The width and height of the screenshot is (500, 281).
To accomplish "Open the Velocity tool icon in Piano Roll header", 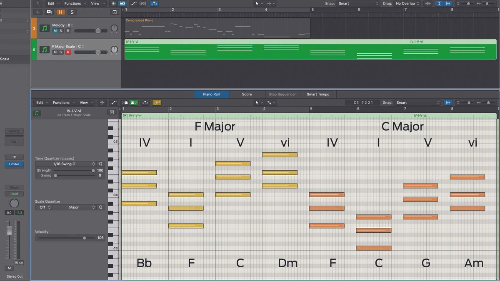I will point(102,102).
